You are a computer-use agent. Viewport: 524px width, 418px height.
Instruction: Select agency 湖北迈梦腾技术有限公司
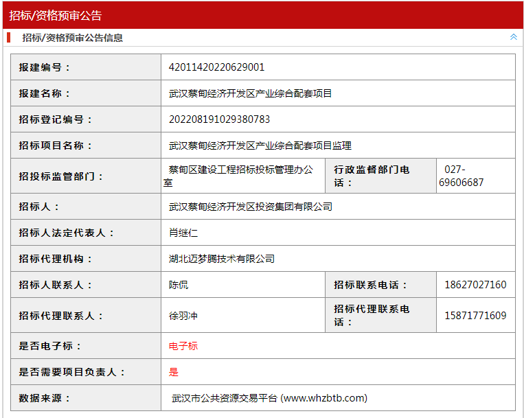click(222, 258)
